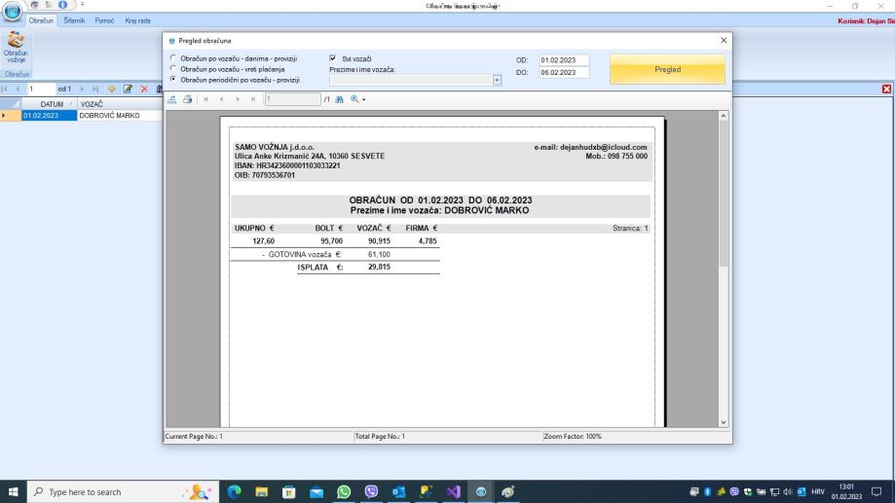Click the report vertical scrollbar thumb

724,194
